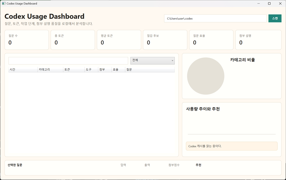Click the 카테고리 비율 pie chart
Screen dimensions: 286x180
click(x=206, y=76)
